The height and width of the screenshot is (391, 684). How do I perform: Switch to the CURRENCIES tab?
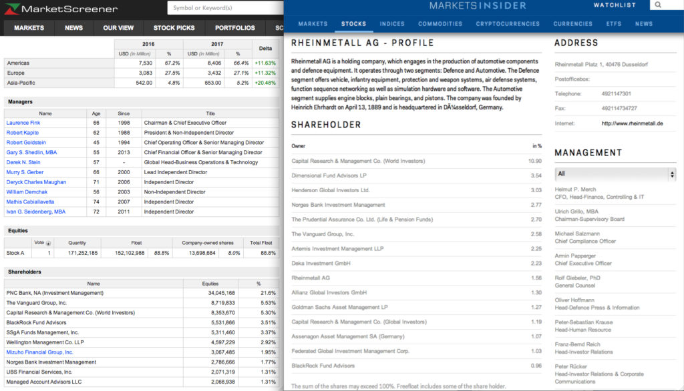572,24
